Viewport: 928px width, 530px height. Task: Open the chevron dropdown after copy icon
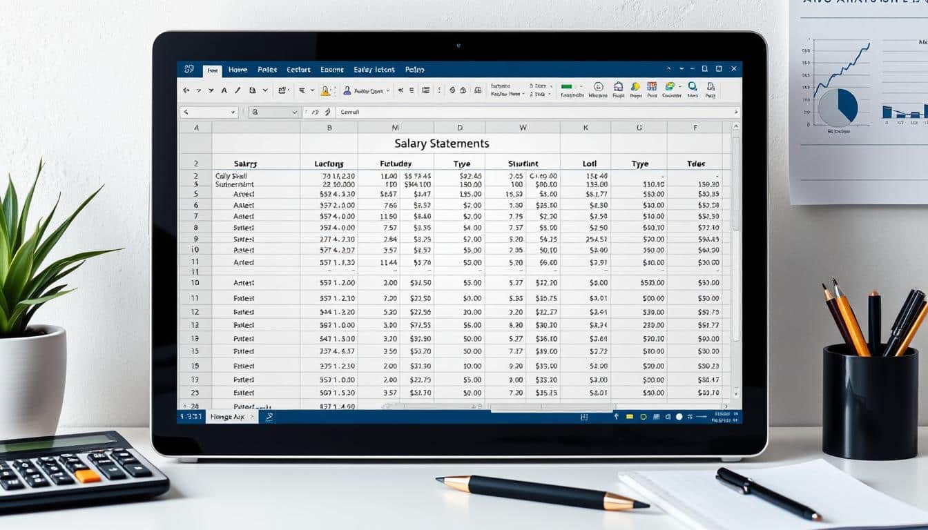265,90
